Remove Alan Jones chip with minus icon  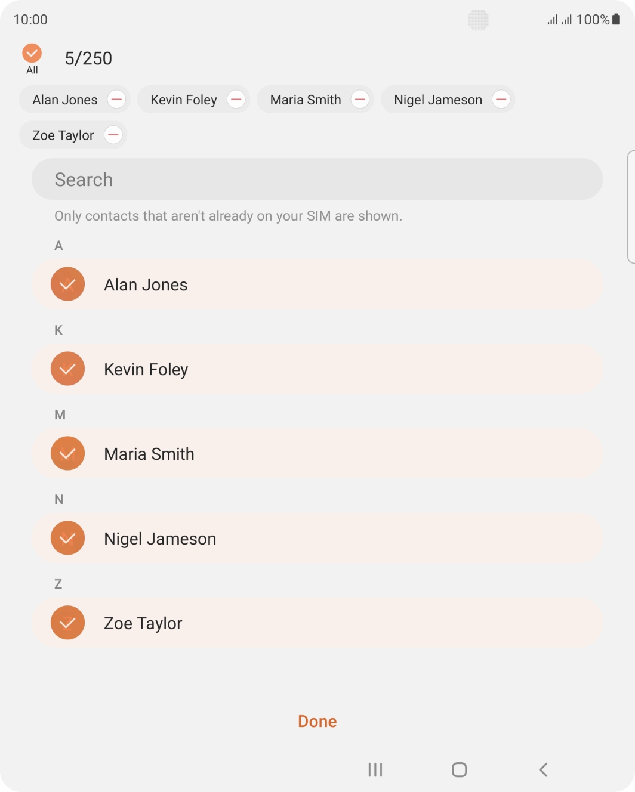pyautogui.click(x=116, y=100)
